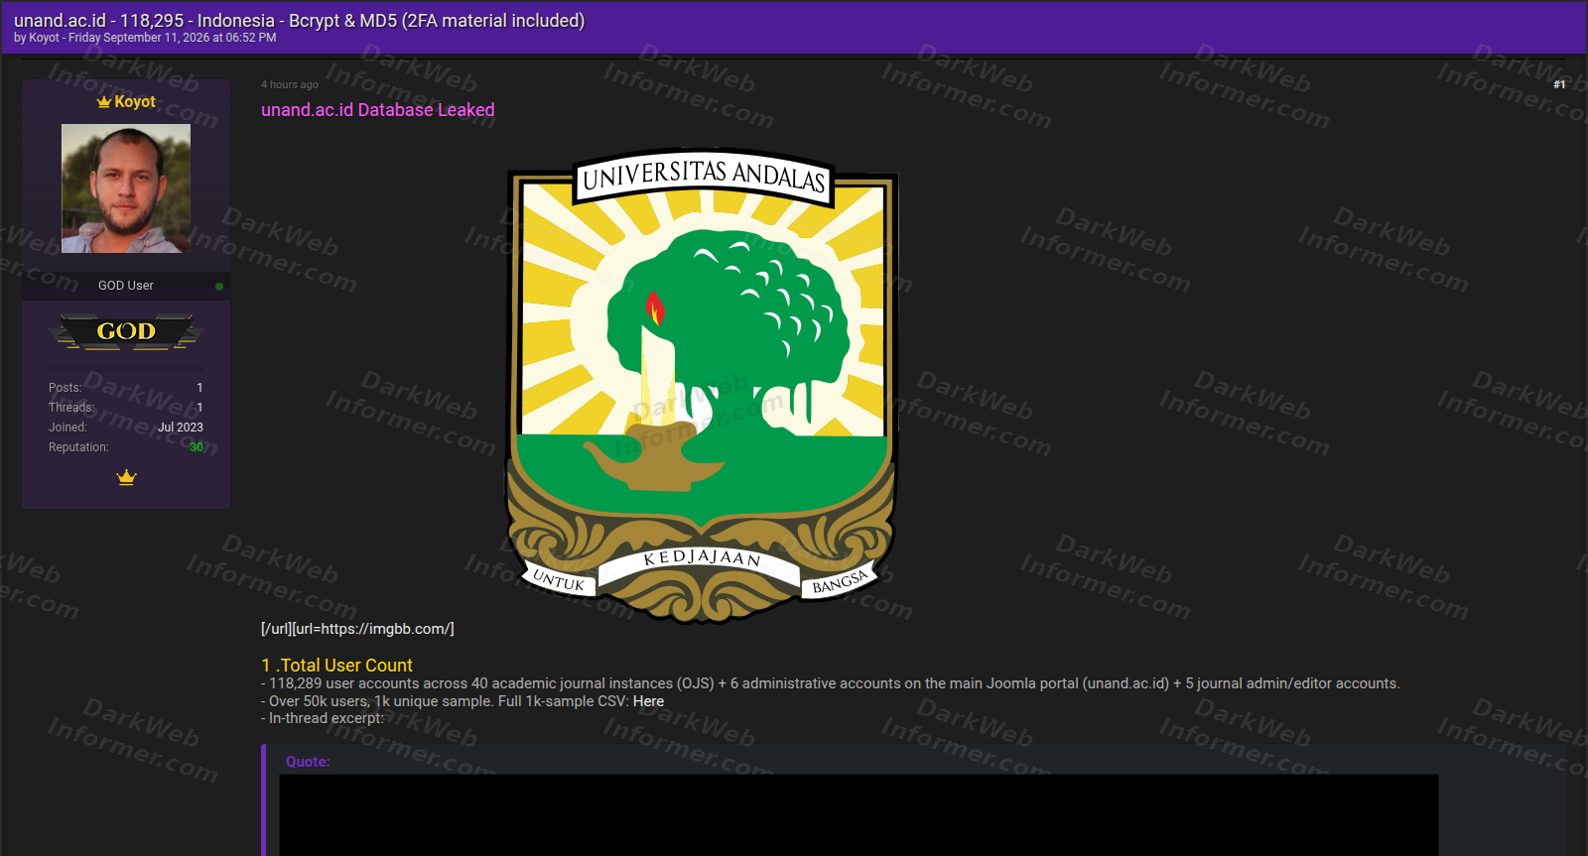The width and height of the screenshot is (1588, 856).
Task: Click the Koyot username link
Action: tap(135, 101)
